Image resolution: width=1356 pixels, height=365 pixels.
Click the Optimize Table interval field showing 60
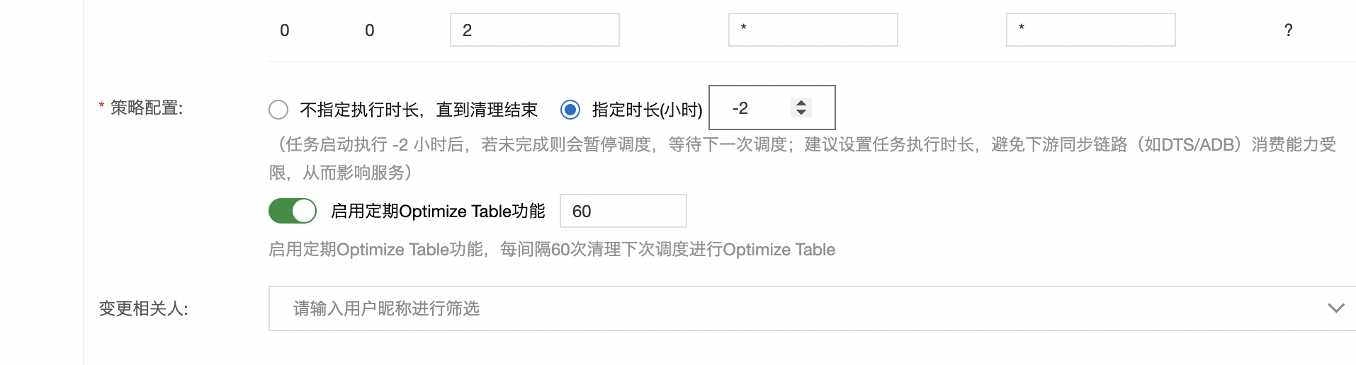623,211
